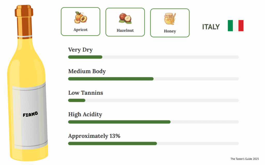Screen dimensions: 265x165
Task: Click the apricot fruit icon
Action: [x=80, y=18]
